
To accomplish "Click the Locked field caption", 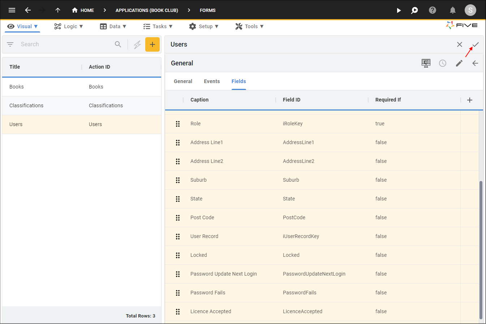I will (x=199, y=255).
